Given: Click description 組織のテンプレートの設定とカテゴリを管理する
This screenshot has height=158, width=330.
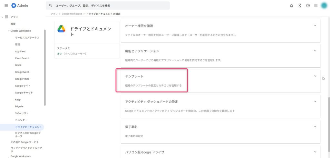Looking at the screenshot, I should coord(153,86).
